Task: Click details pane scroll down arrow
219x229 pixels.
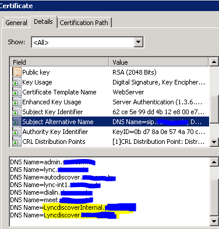Action: click(x=214, y=221)
